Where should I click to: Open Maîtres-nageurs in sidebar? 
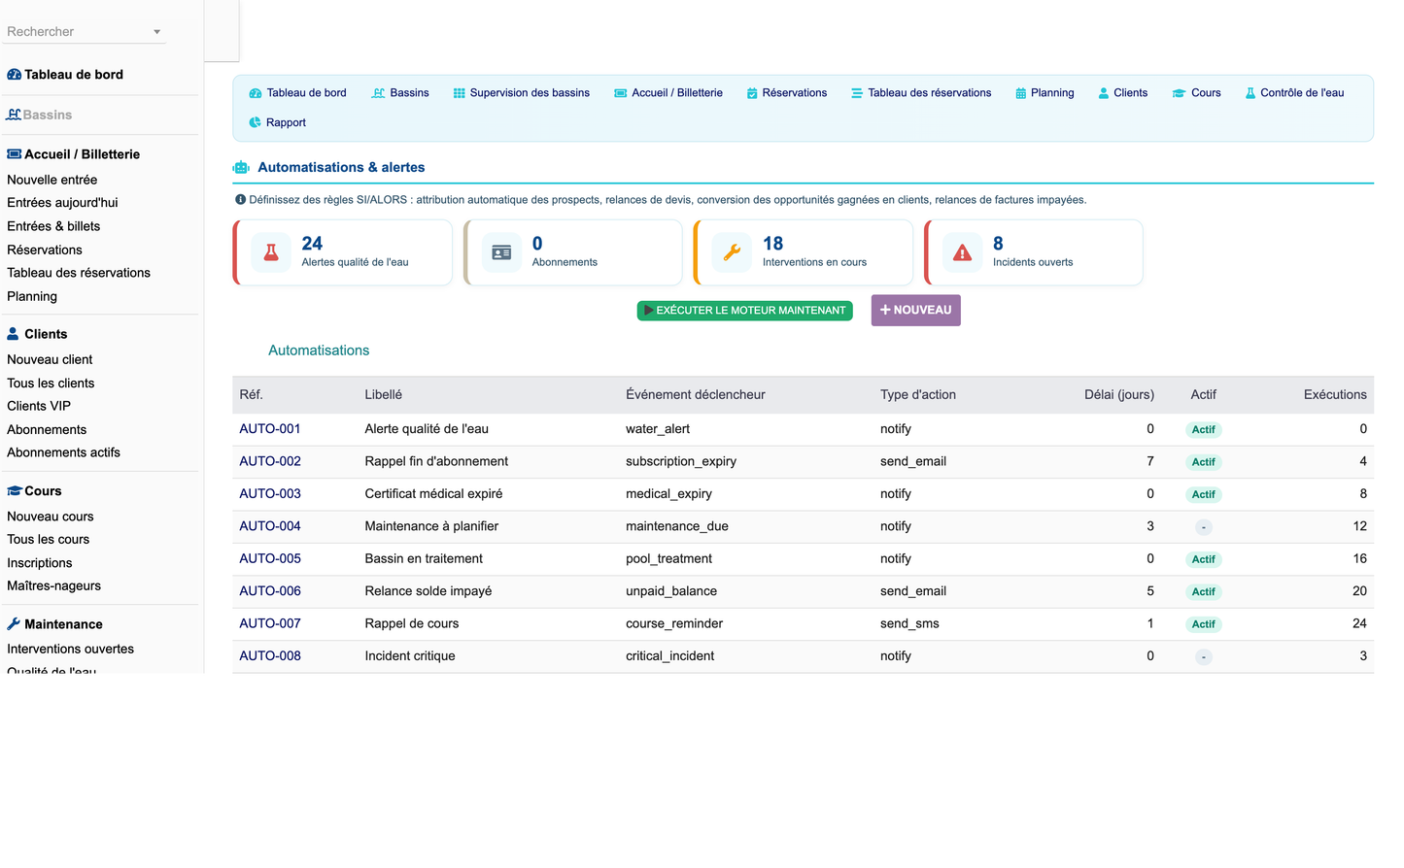click(x=54, y=586)
